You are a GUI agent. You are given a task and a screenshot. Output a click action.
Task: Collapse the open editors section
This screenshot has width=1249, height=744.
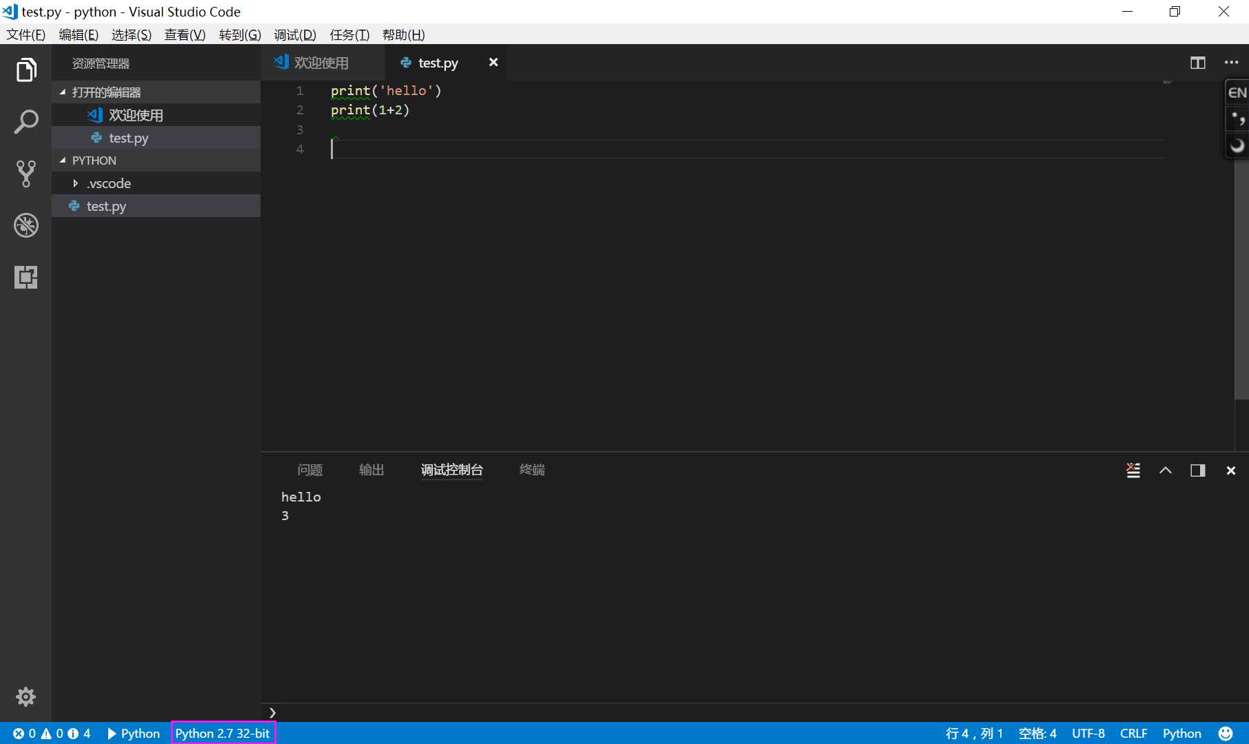coord(156,92)
